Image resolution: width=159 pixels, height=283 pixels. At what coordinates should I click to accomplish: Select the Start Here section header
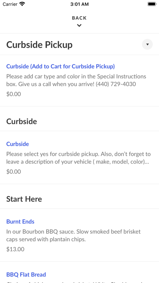point(24,199)
